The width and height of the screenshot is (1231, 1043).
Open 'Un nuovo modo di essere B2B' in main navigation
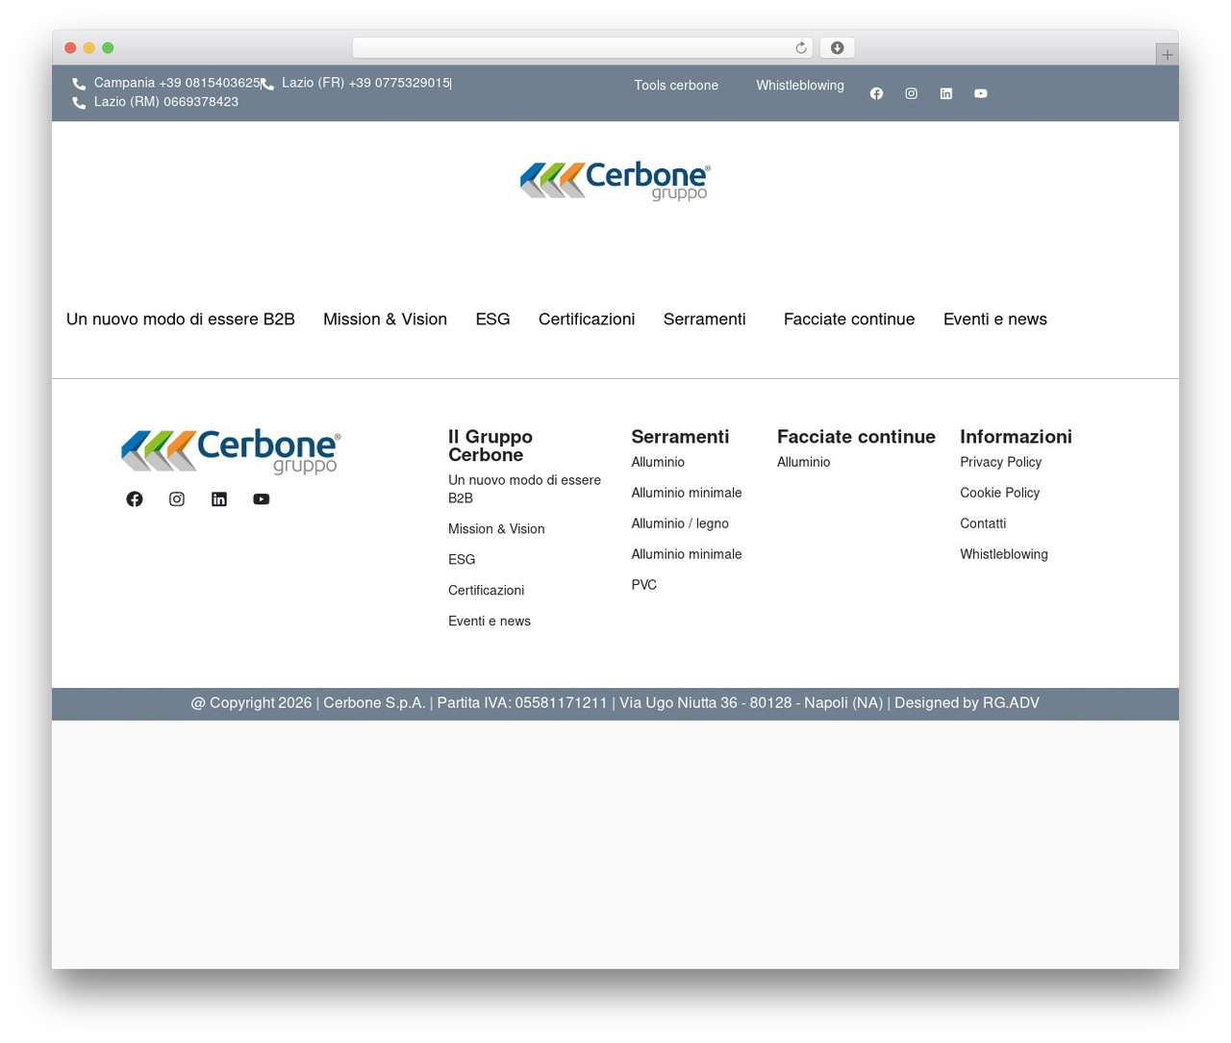tap(181, 319)
